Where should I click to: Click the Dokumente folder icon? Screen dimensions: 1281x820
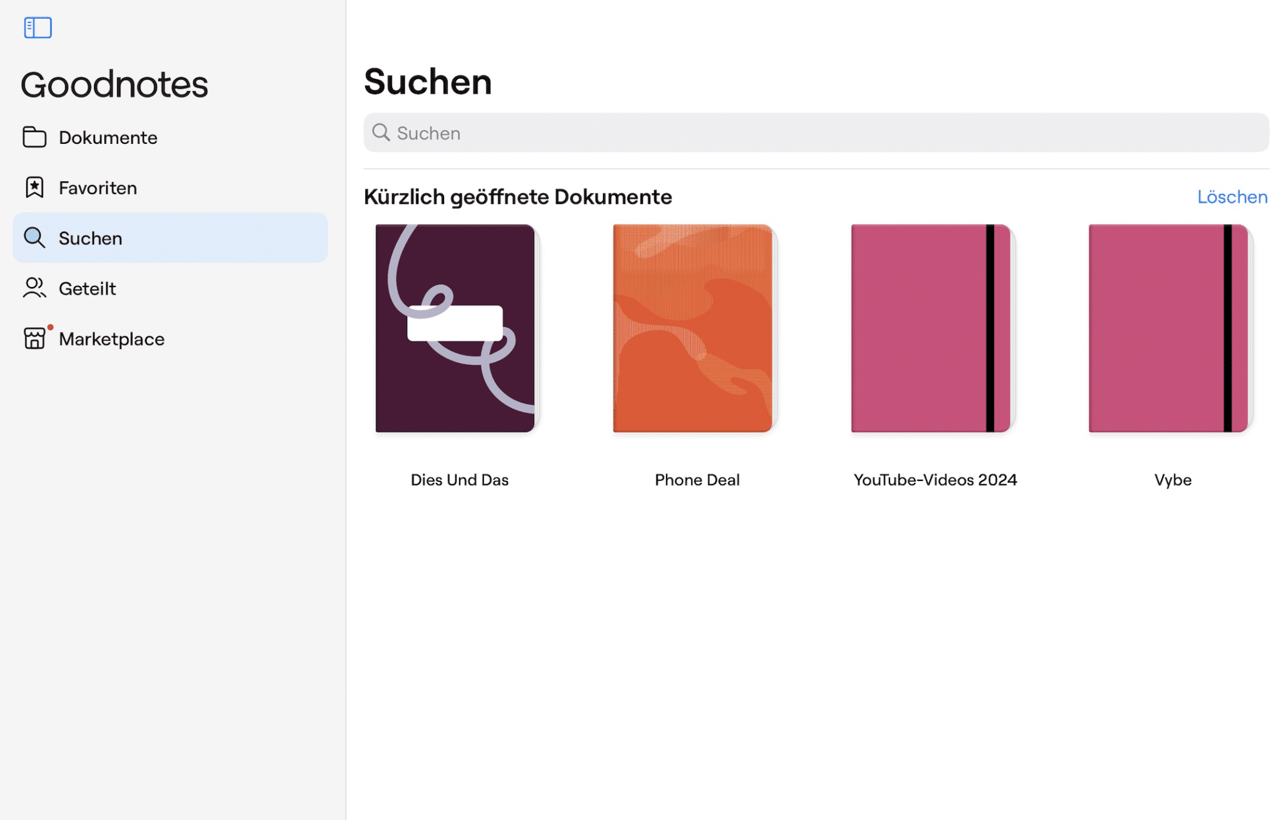34,137
